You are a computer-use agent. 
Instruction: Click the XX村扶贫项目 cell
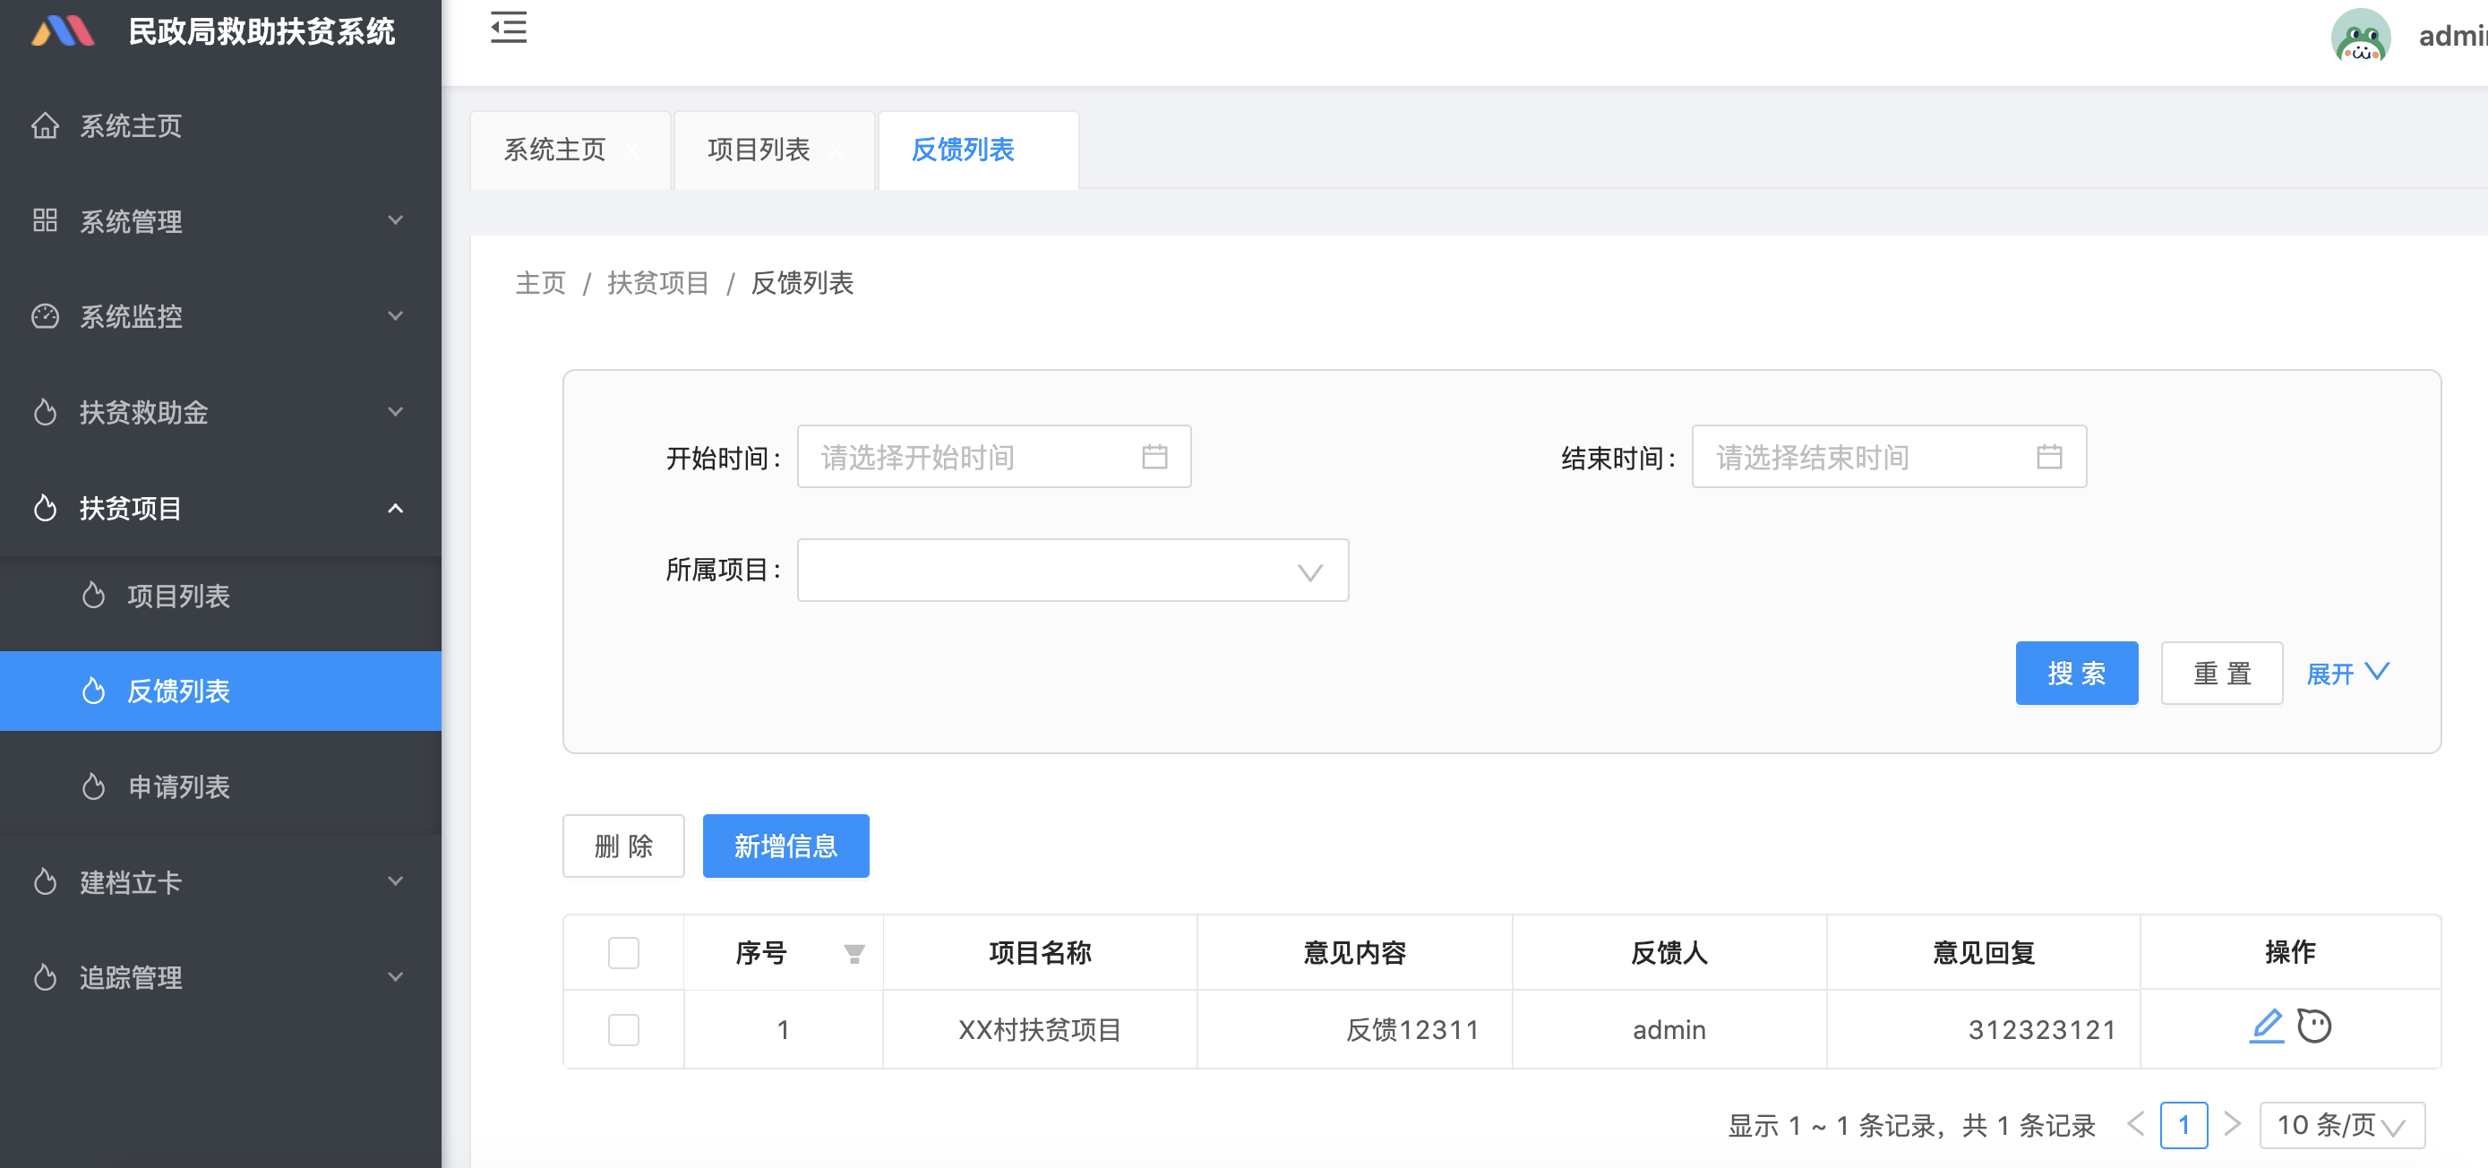(1039, 1030)
